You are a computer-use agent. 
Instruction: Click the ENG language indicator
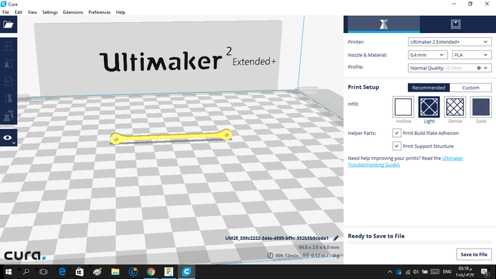(447, 272)
